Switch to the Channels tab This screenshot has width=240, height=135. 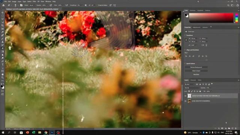(x=193, y=80)
